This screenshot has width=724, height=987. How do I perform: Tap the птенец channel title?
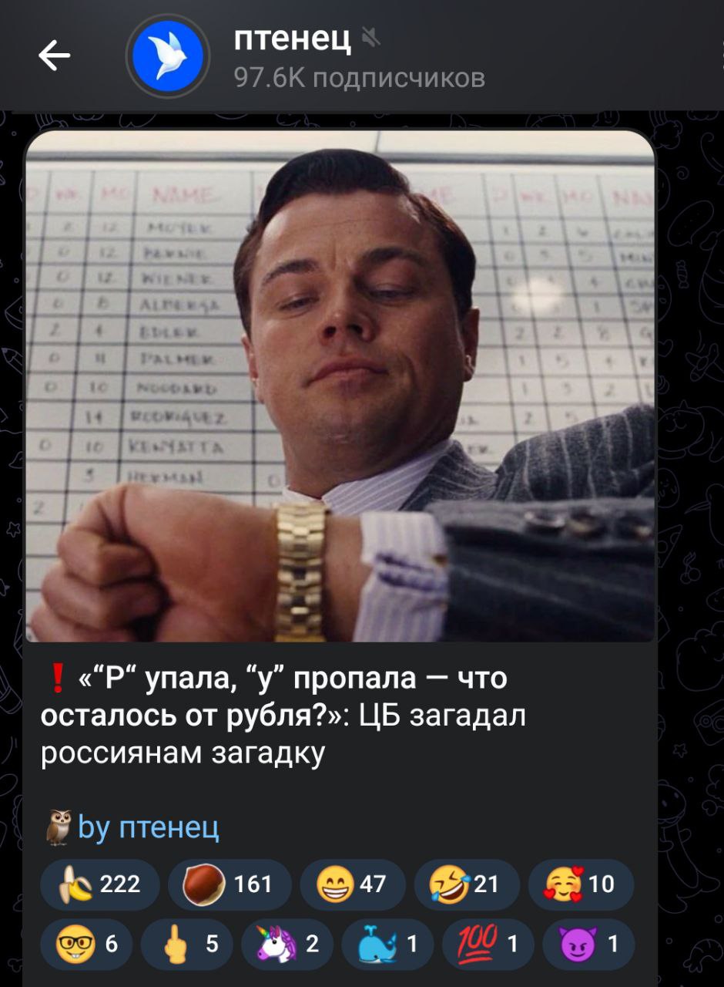point(293,36)
